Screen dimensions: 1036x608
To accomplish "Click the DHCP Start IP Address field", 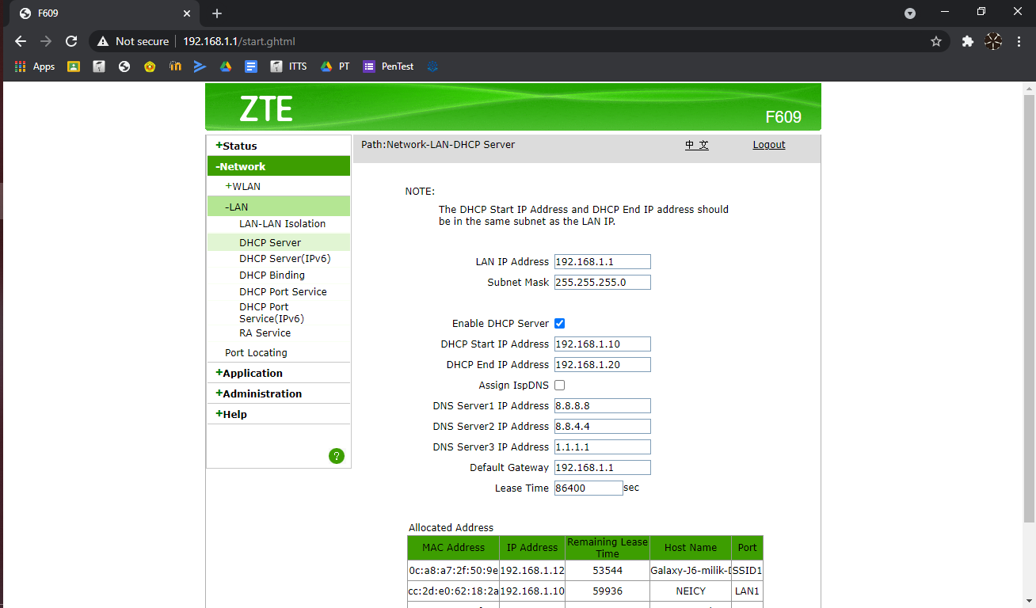I will 603,344.
